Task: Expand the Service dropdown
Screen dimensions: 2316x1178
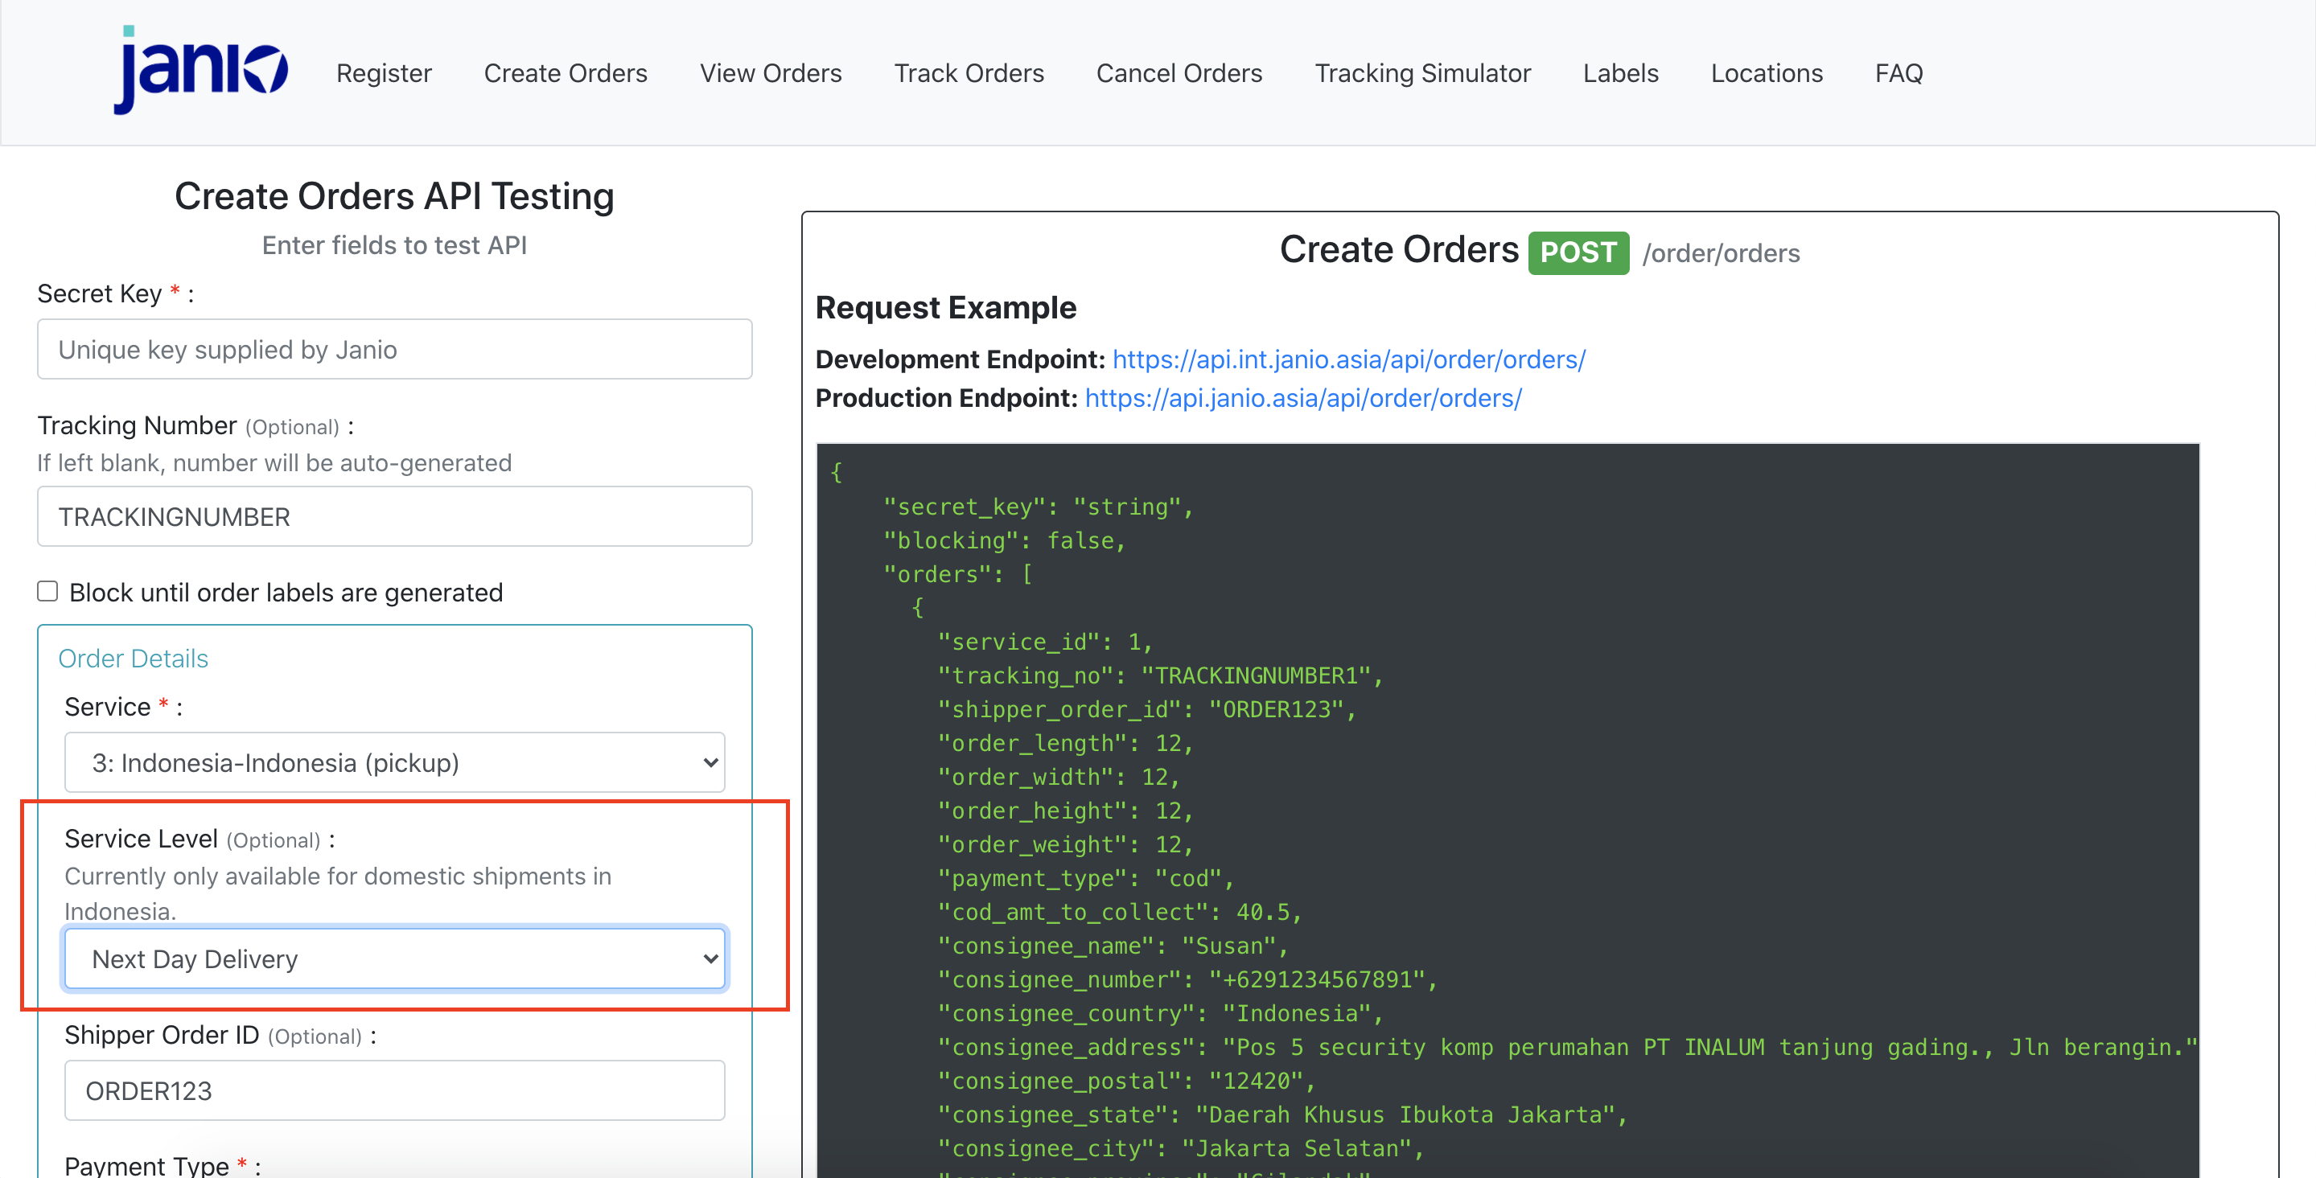Action: [395, 763]
